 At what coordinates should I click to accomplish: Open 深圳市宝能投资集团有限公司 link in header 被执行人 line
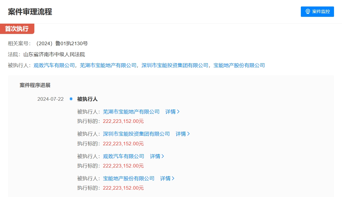[175, 66]
